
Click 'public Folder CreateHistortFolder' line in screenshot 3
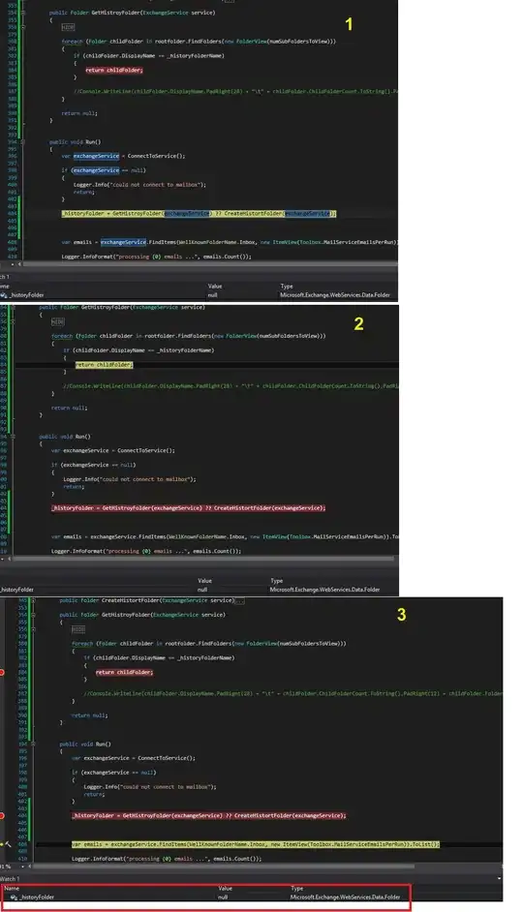[146, 600]
